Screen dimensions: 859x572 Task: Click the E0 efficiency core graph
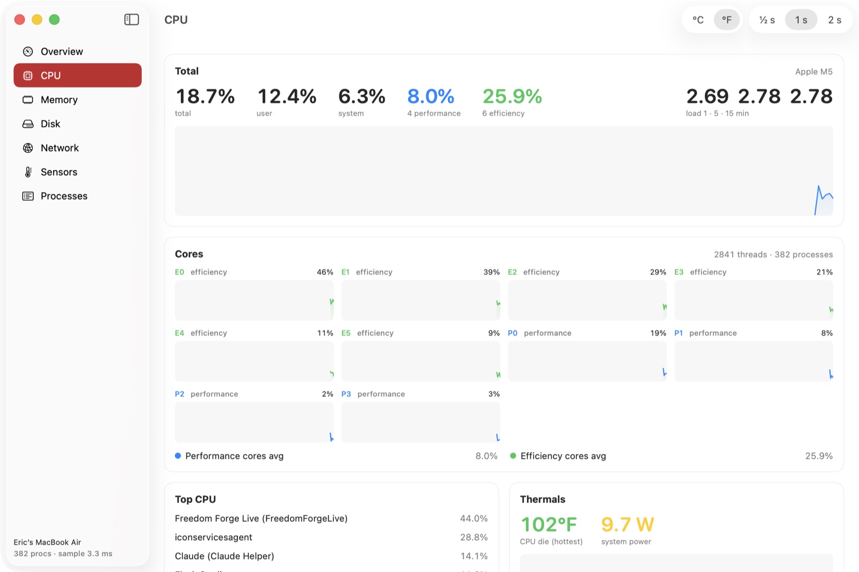pyautogui.click(x=254, y=300)
